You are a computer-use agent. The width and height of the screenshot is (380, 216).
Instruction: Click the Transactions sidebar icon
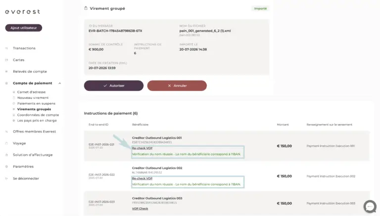[x=6, y=48]
